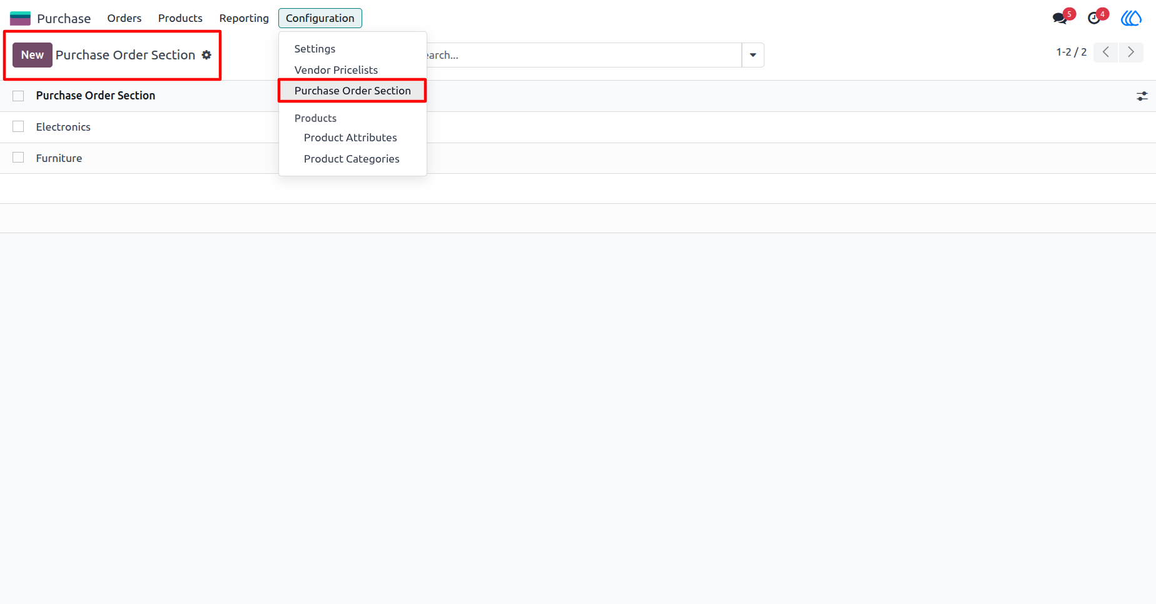Expand the search options dropdown arrow

753,55
